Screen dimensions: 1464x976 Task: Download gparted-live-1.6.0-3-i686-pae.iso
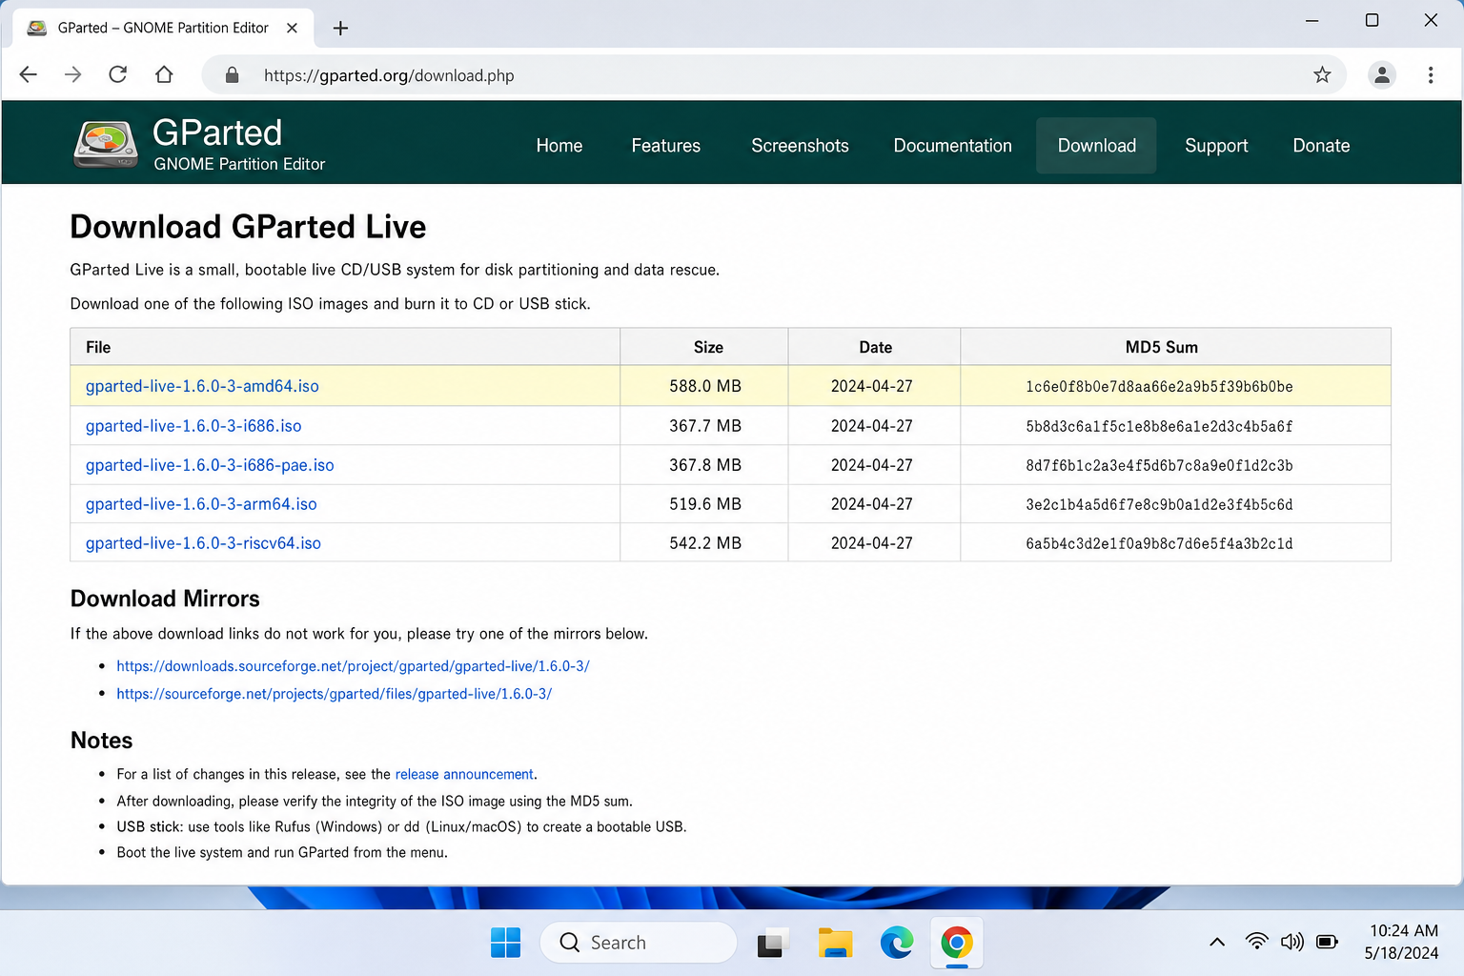point(210,465)
